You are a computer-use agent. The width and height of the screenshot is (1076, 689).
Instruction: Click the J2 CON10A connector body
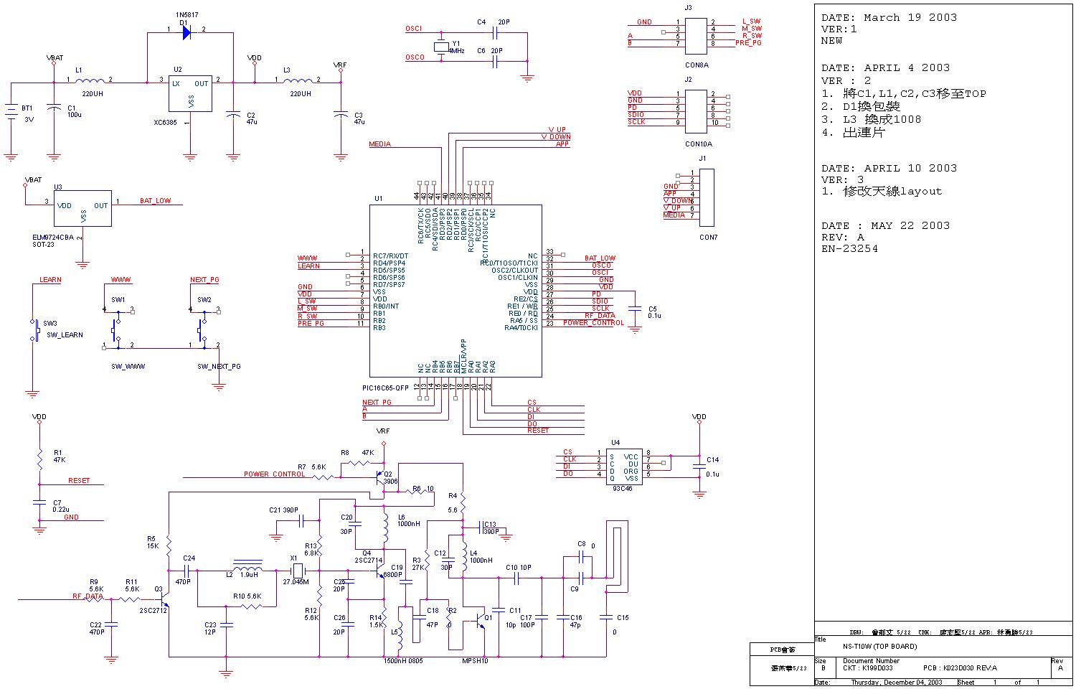(x=696, y=108)
